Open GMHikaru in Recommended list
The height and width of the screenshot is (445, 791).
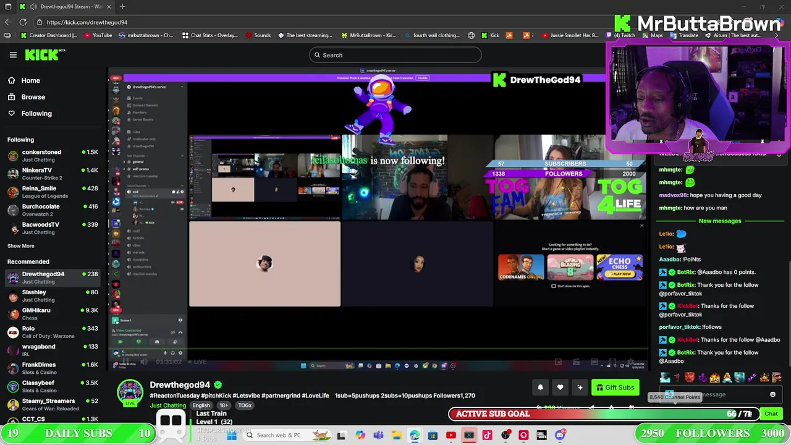coord(53,314)
